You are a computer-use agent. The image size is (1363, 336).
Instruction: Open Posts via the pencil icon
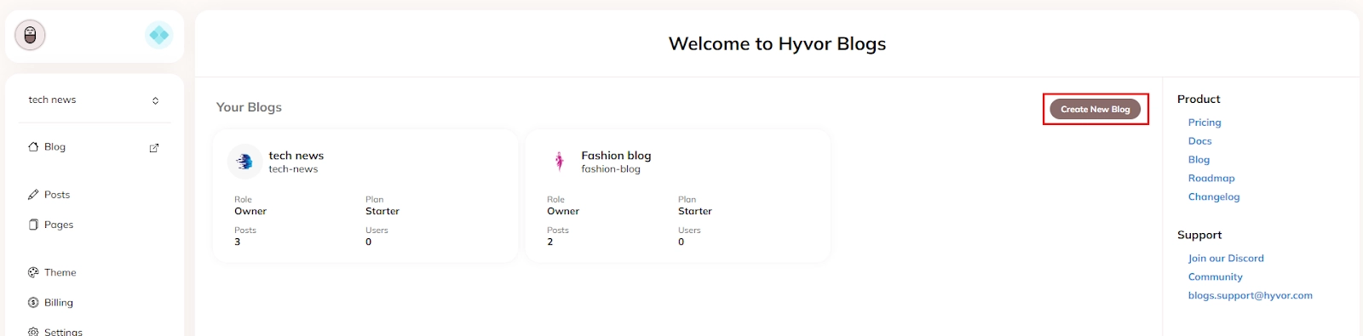click(x=33, y=195)
